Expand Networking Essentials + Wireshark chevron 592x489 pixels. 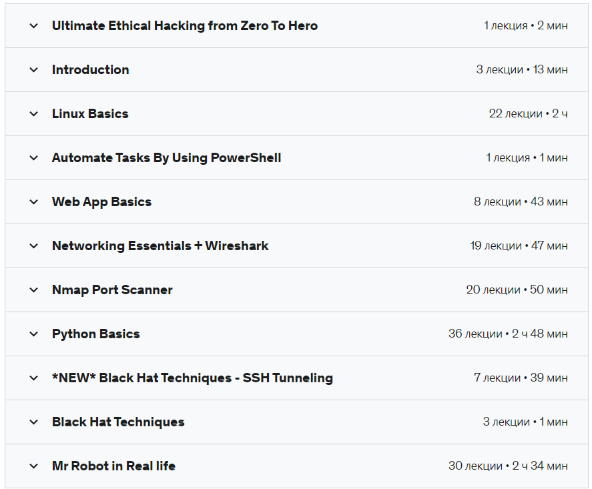coord(34,246)
